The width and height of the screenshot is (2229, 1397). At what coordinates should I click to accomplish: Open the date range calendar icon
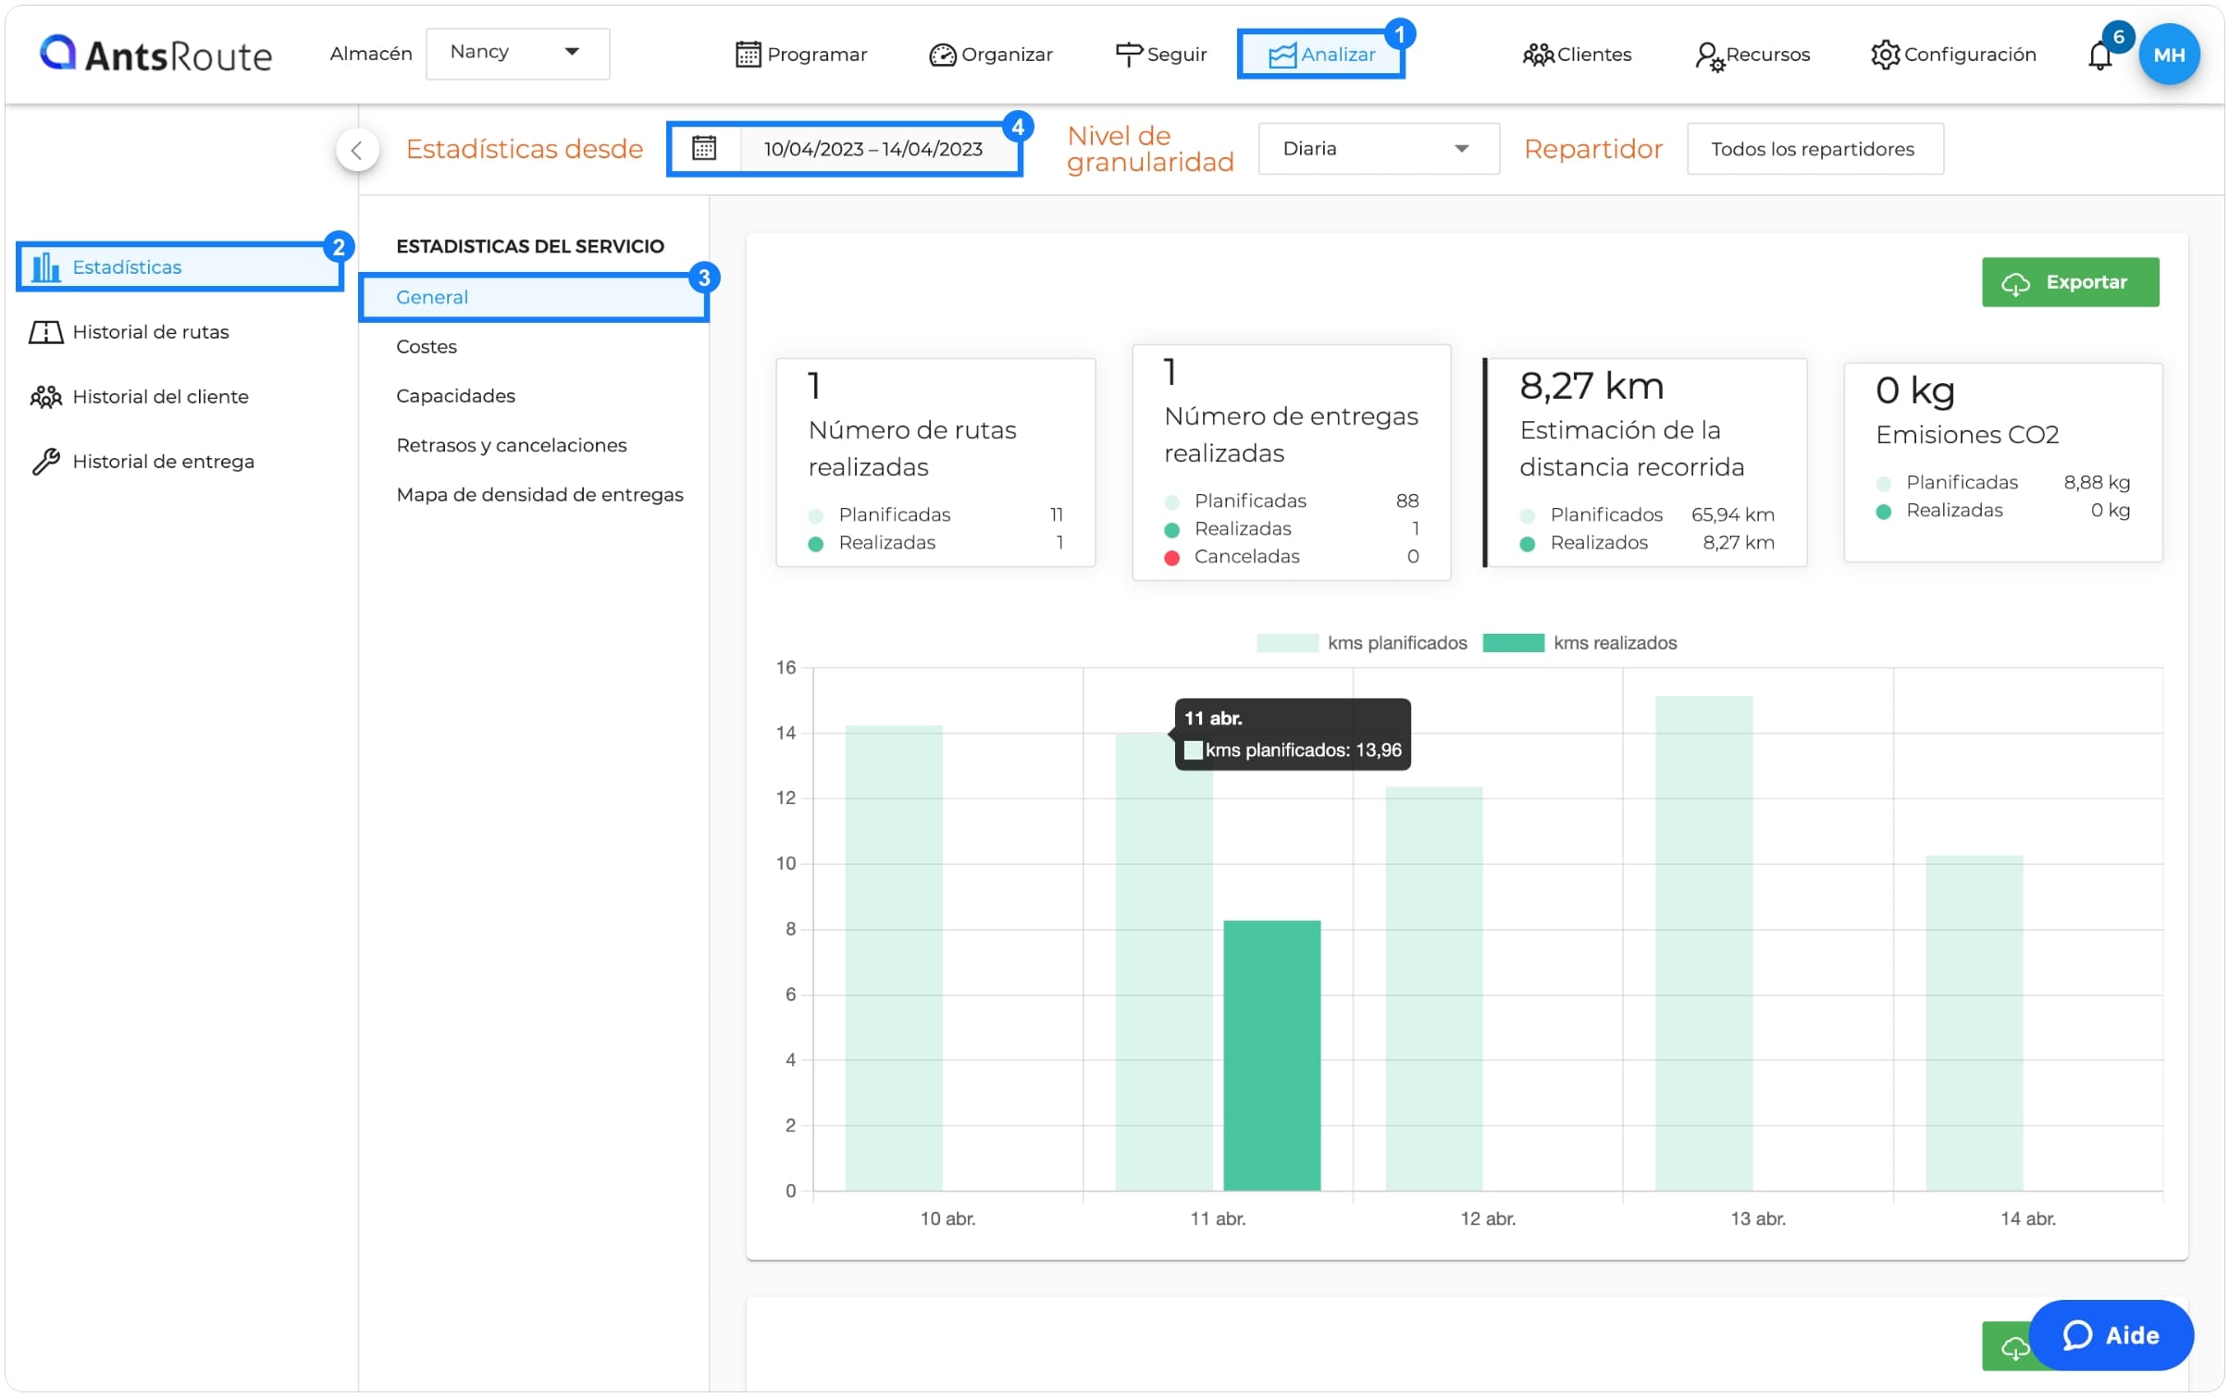click(704, 148)
